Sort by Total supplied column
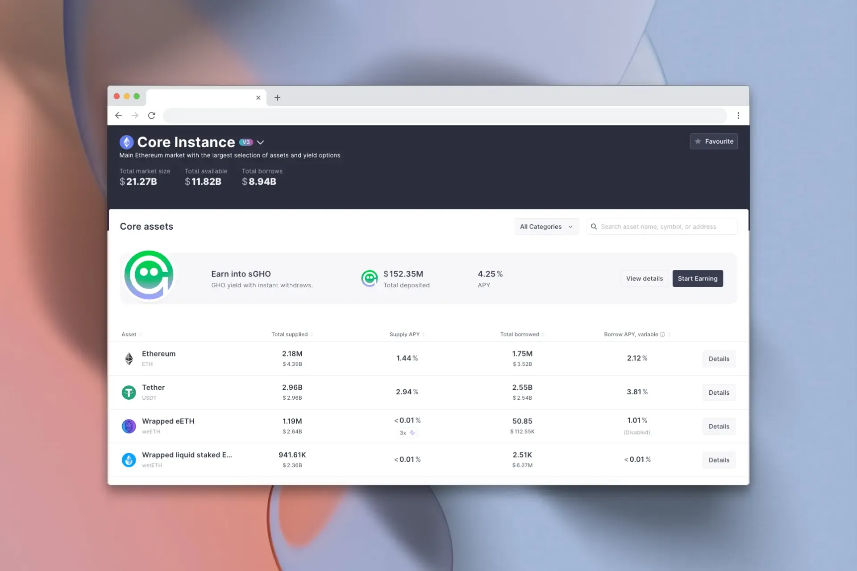The width and height of the screenshot is (857, 571). click(292, 334)
